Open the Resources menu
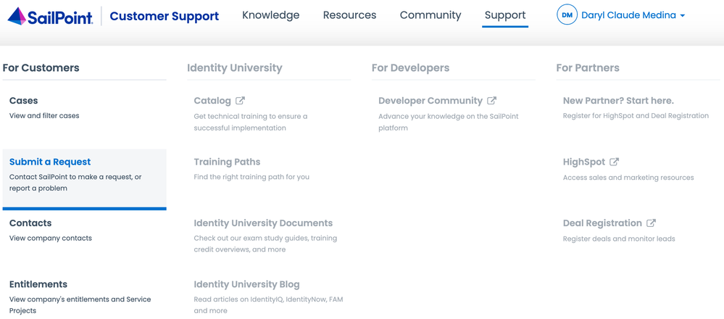This screenshot has height=319, width=724. coord(349,15)
